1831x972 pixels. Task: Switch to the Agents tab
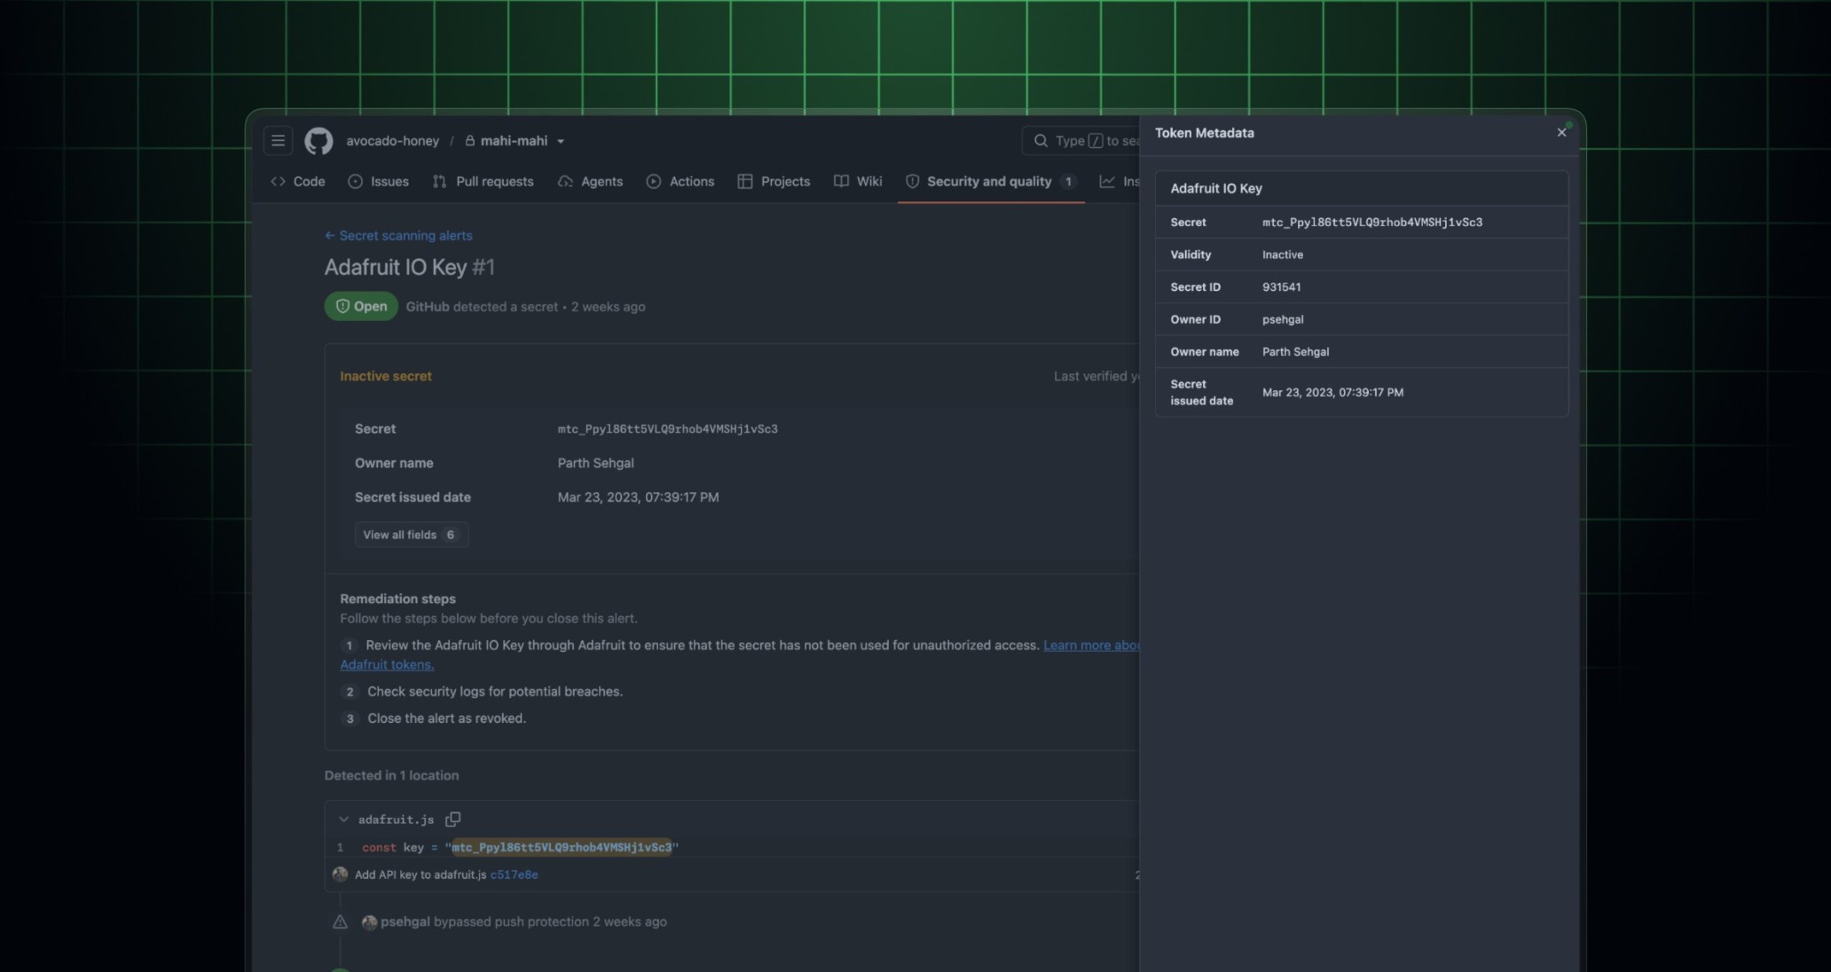click(590, 182)
